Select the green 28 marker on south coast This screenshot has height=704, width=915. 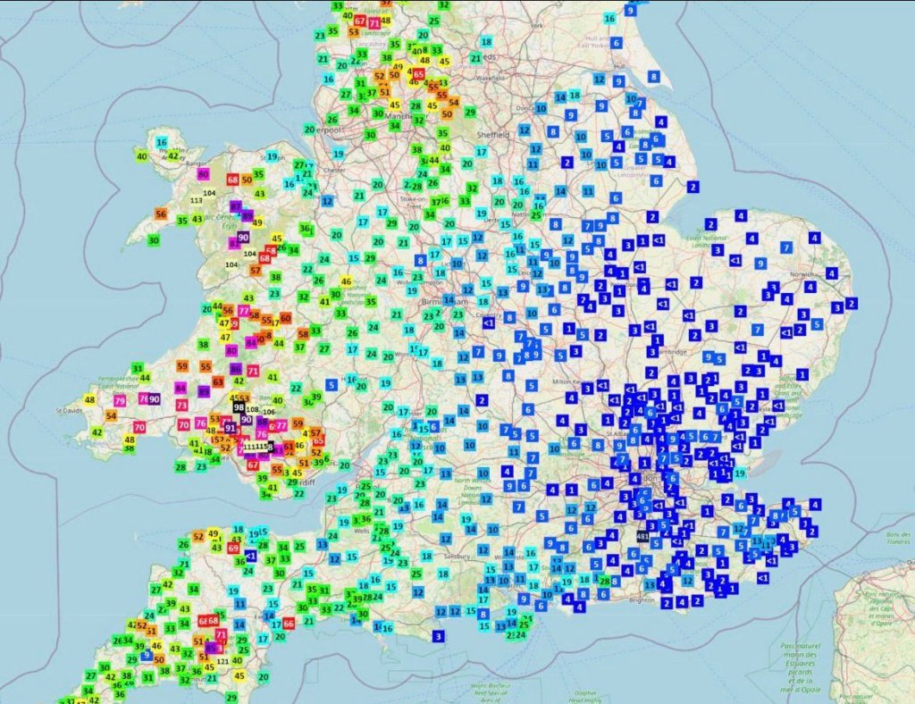pyautogui.click(x=605, y=582)
